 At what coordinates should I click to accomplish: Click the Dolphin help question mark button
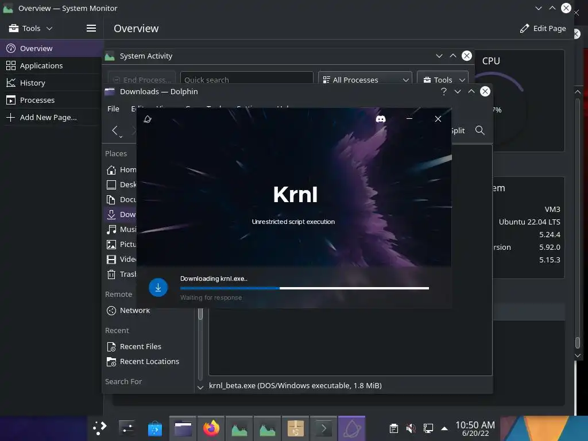444,91
